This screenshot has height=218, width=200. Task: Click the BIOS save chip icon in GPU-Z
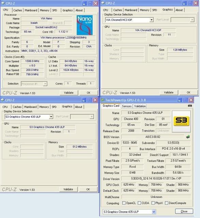tap(188, 137)
